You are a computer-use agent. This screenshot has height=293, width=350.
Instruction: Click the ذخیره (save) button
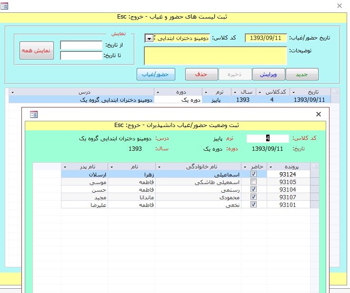point(235,74)
